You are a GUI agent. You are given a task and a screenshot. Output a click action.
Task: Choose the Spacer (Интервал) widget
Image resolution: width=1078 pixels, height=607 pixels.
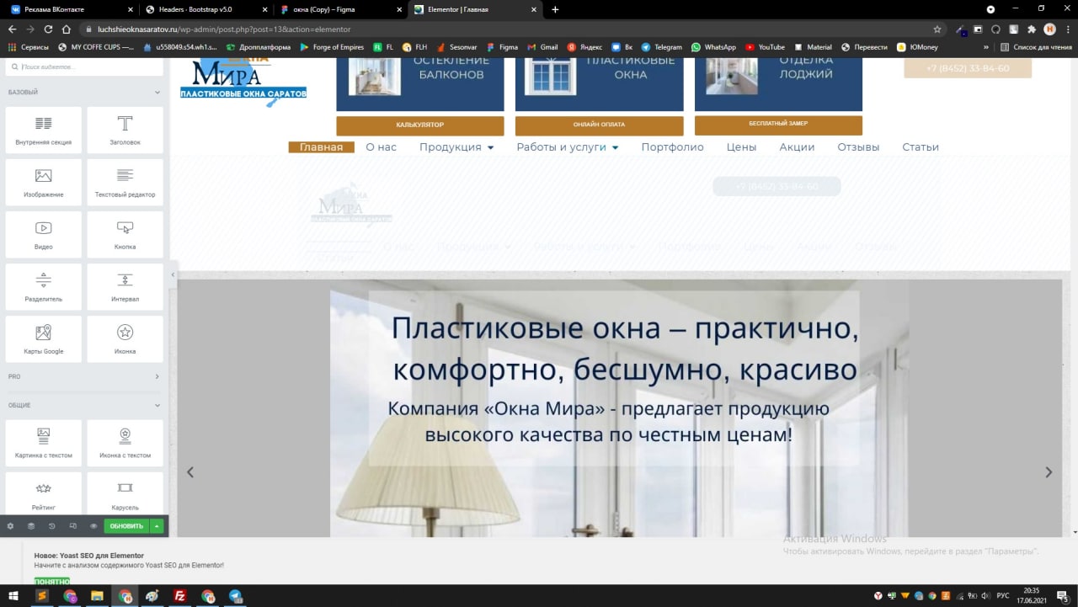point(125,286)
